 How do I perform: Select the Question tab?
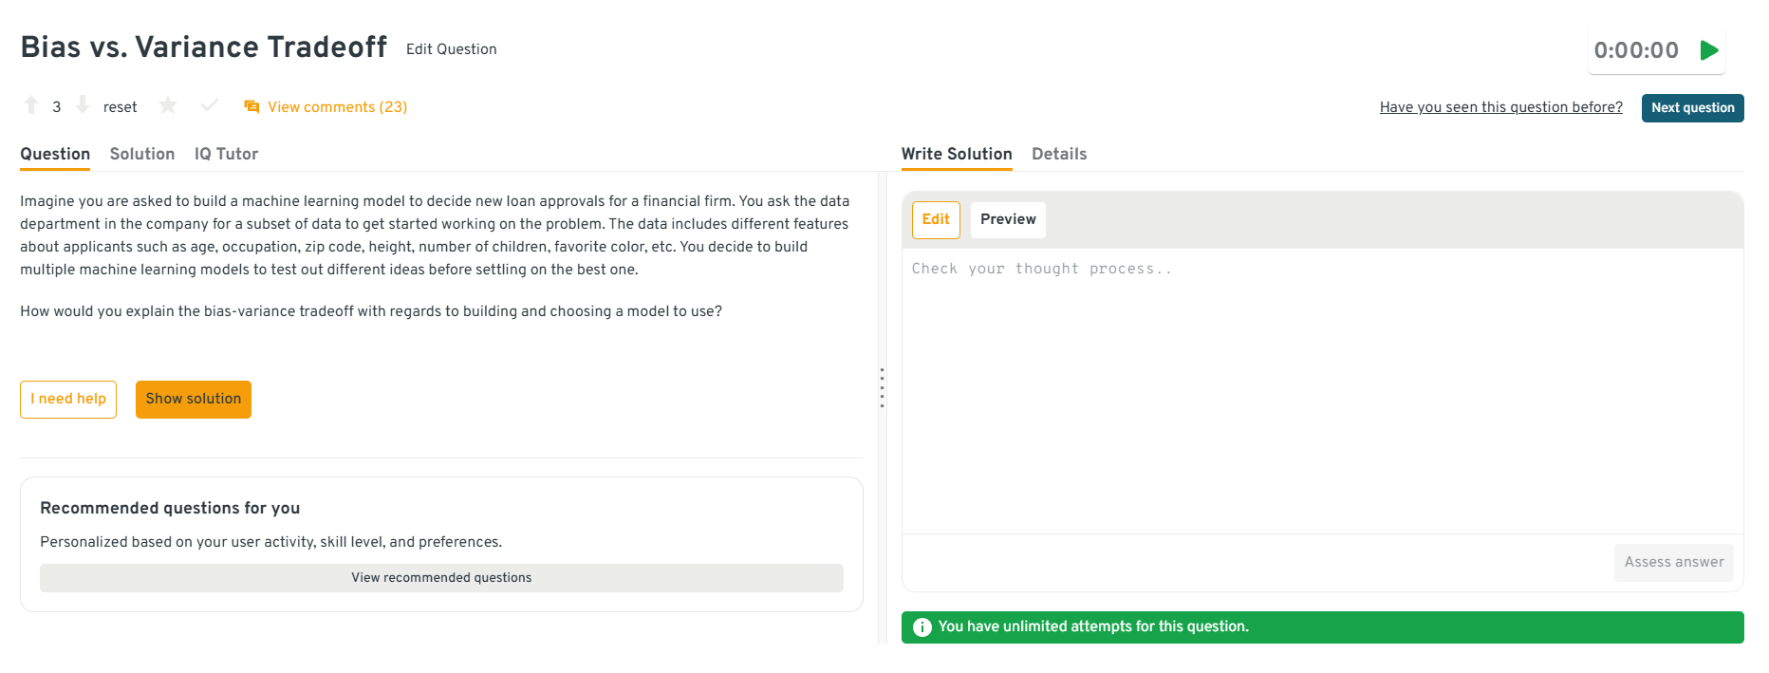pos(55,154)
